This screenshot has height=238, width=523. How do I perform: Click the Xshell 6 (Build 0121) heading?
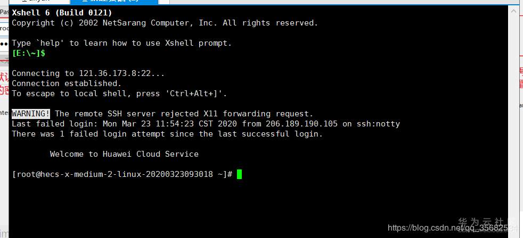pos(62,13)
